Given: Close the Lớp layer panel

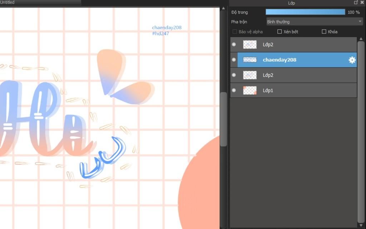Looking at the screenshot, I should click(362, 2).
